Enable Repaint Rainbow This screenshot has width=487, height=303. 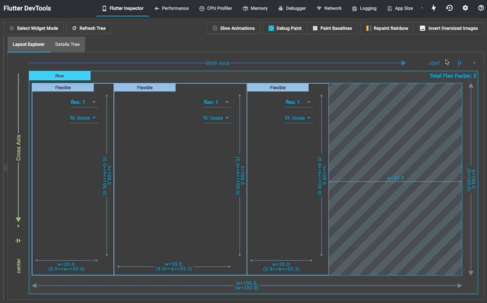pos(387,28)
